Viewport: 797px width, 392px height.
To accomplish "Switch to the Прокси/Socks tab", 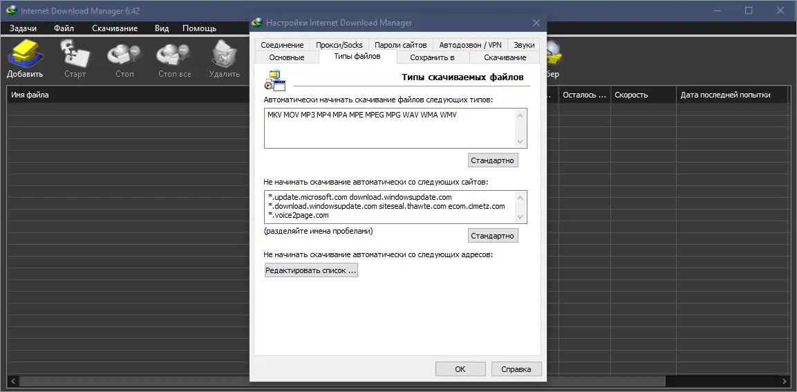I will (339, 45).
